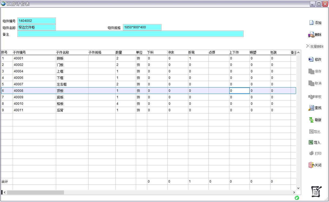Click the 母件规格 field 1850*900*400
Screen dimensions: 329x202
(x=142, y=27)
